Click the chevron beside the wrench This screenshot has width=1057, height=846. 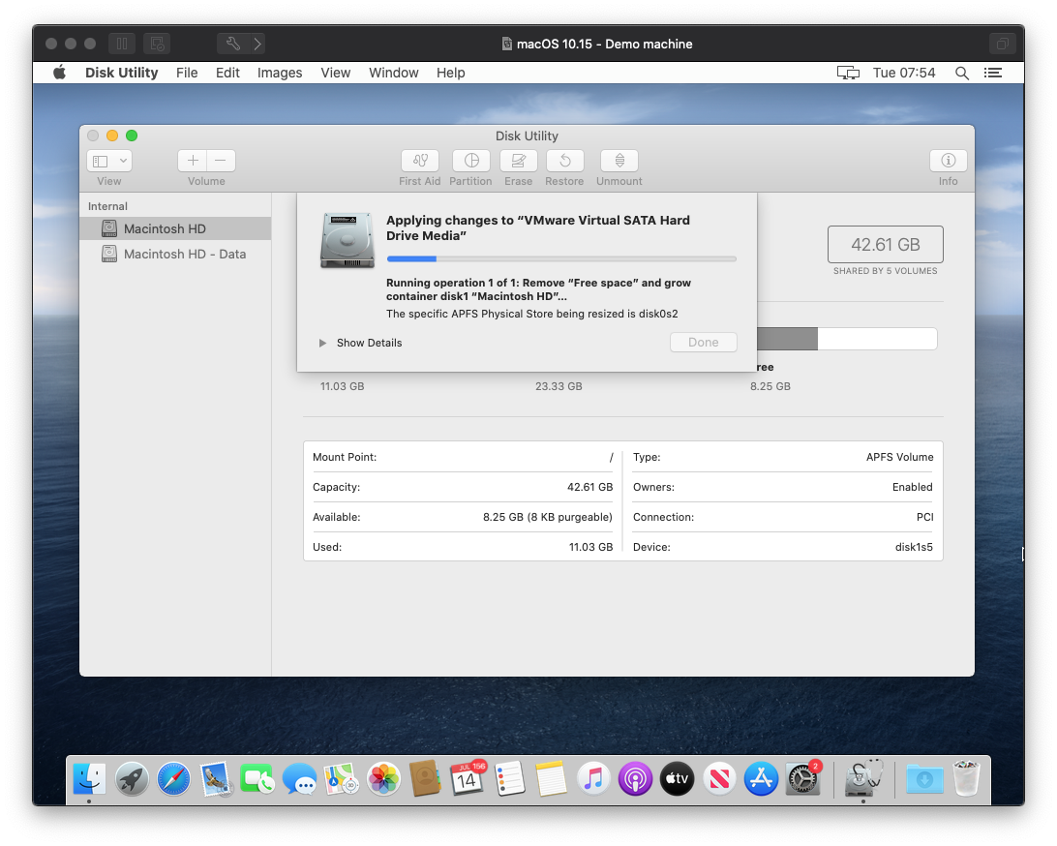pyautogui.click(x=257, y=44)
